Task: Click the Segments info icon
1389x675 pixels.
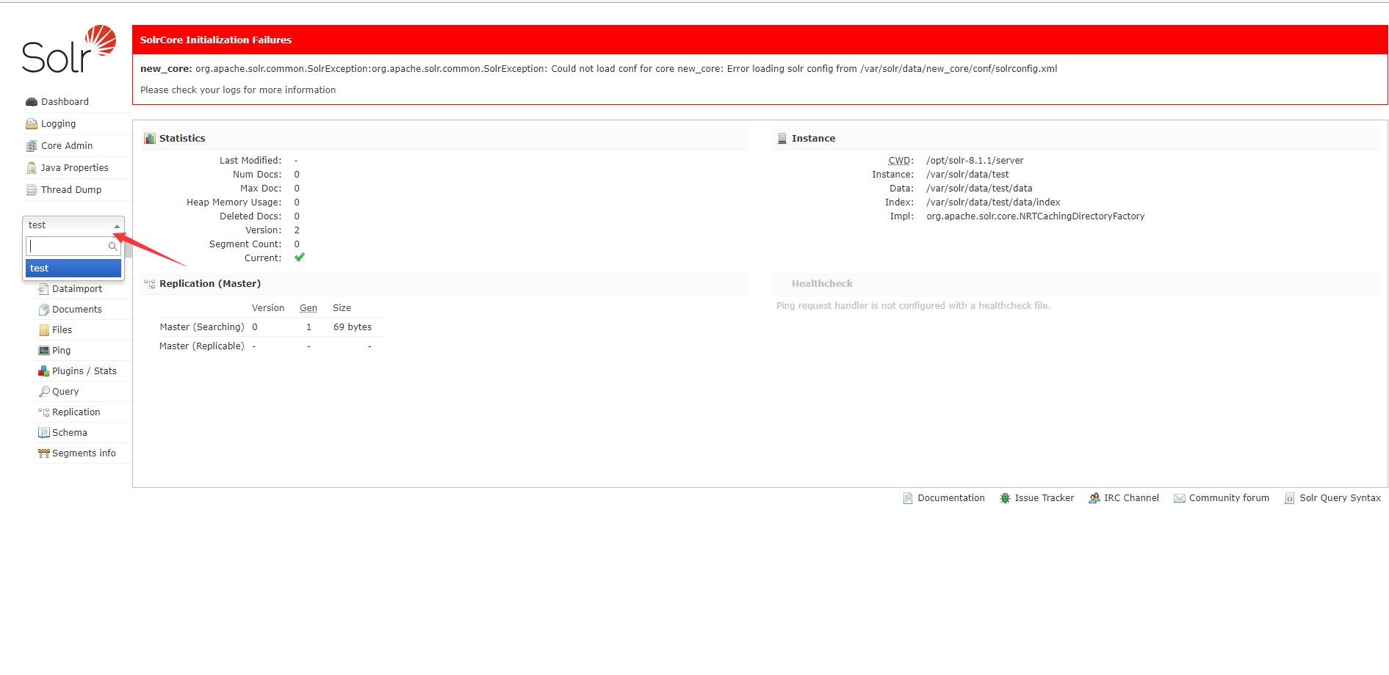Action: (x=44, y=453)
